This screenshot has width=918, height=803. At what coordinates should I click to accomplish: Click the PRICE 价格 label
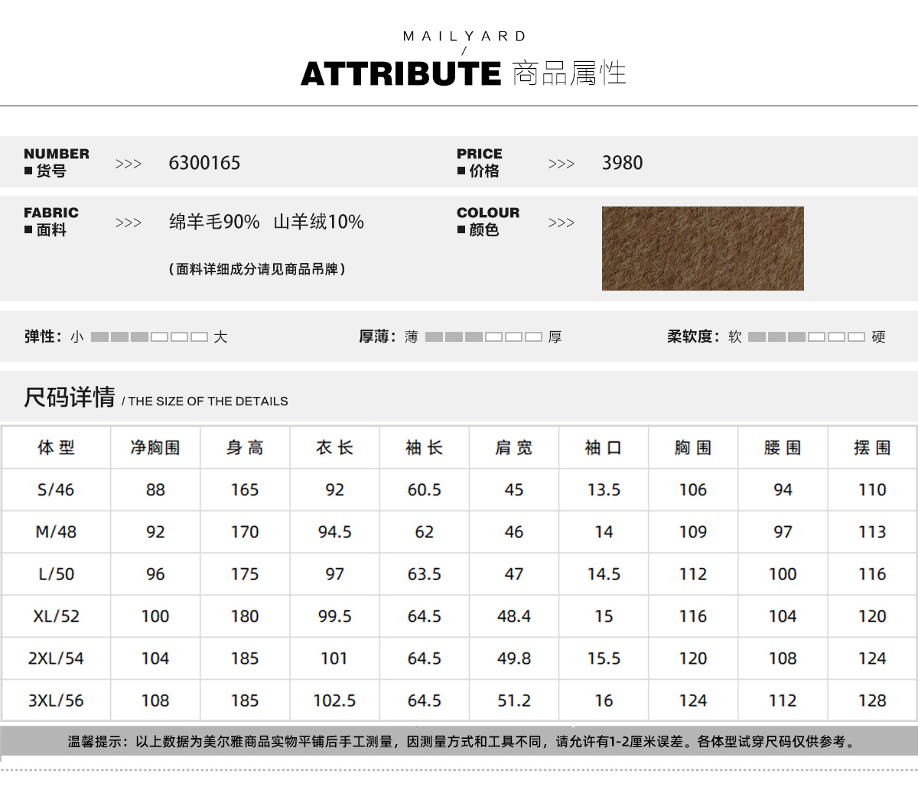(480, 162)
